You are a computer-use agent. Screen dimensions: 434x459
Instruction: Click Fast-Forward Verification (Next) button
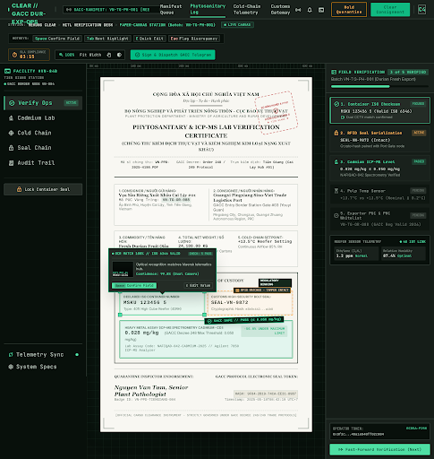coord(379,449)
